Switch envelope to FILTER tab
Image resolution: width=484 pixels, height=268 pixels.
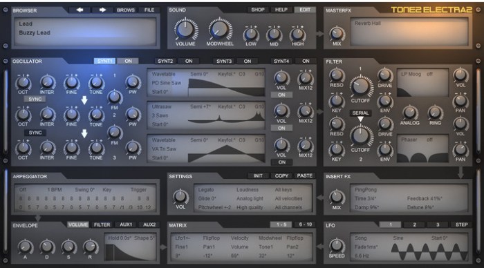pos(102,224)
